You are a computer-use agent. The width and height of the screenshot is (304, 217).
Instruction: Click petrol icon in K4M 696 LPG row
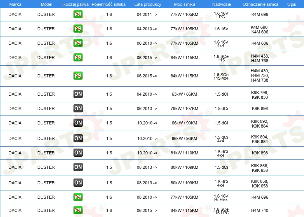[x=78, y=14]
